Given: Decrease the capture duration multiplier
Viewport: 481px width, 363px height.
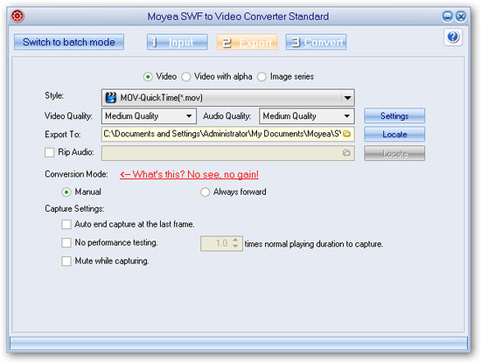Looking at the screenshot, I should click(235, 246).
